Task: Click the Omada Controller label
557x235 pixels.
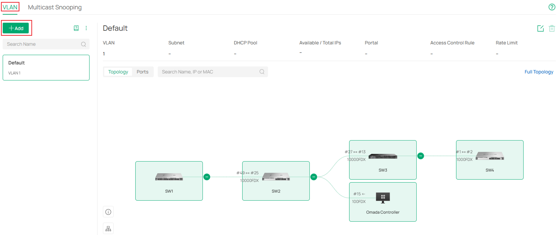Action: pyautogui.click(x=383, y=212)
